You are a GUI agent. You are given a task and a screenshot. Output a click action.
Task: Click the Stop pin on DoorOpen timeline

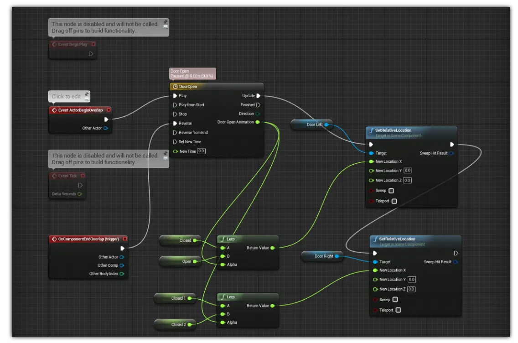tap(175, 114)
